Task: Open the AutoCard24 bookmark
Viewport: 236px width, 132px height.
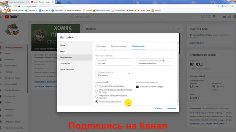Action: point(44,11)
